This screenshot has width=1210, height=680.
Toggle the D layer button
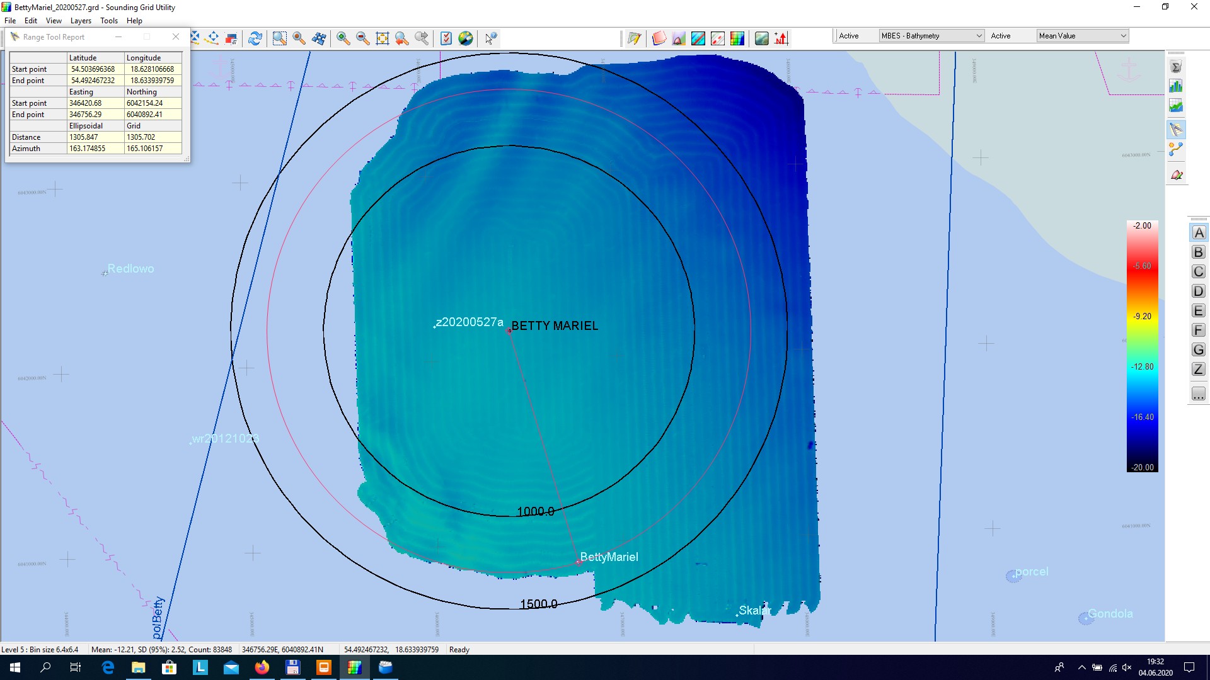[x=1199, y=292]
